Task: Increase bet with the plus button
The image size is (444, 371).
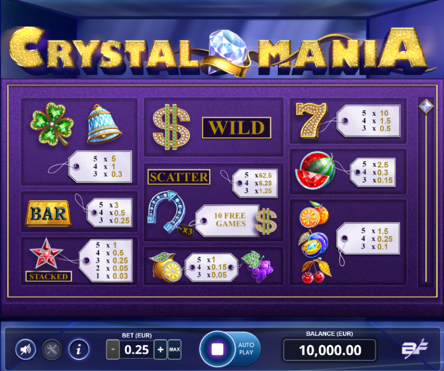Action: 160,349
